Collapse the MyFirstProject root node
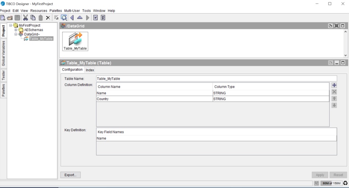Screen dimensions: 349x188 pos(11,25)
